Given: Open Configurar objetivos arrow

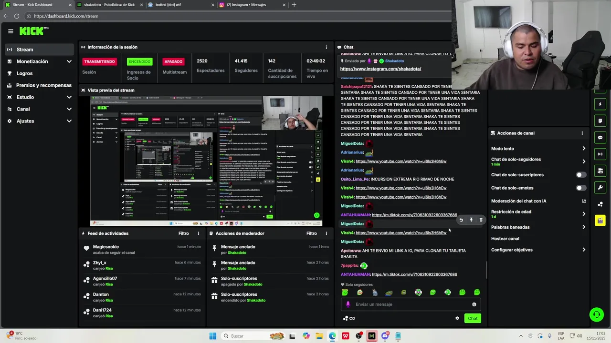Looking at the screenshot, I should 584,250.
